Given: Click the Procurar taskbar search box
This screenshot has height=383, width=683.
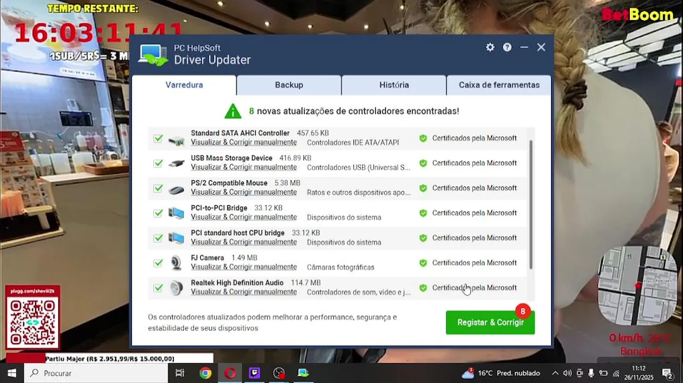Looking at the screenshot, I should point(96,373).
